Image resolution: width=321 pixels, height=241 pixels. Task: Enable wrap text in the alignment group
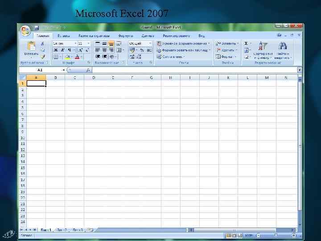click(x=119, y=43)
